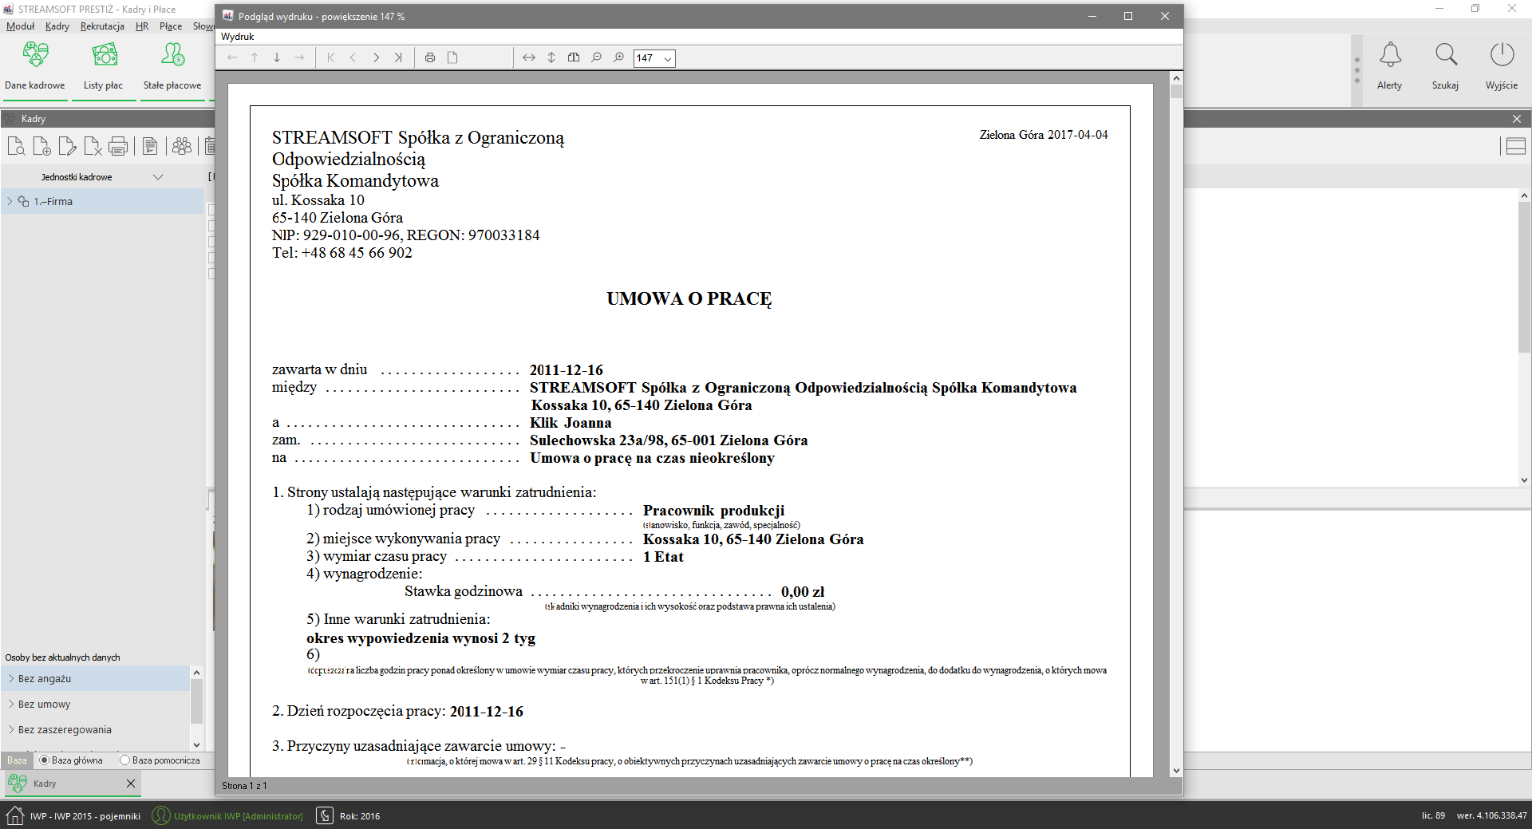Image resolution: width=1532 pixels, height=829 pixels.
Task: Click the add record icon in Kadry toolbar
Action: (x=41, y=146)
